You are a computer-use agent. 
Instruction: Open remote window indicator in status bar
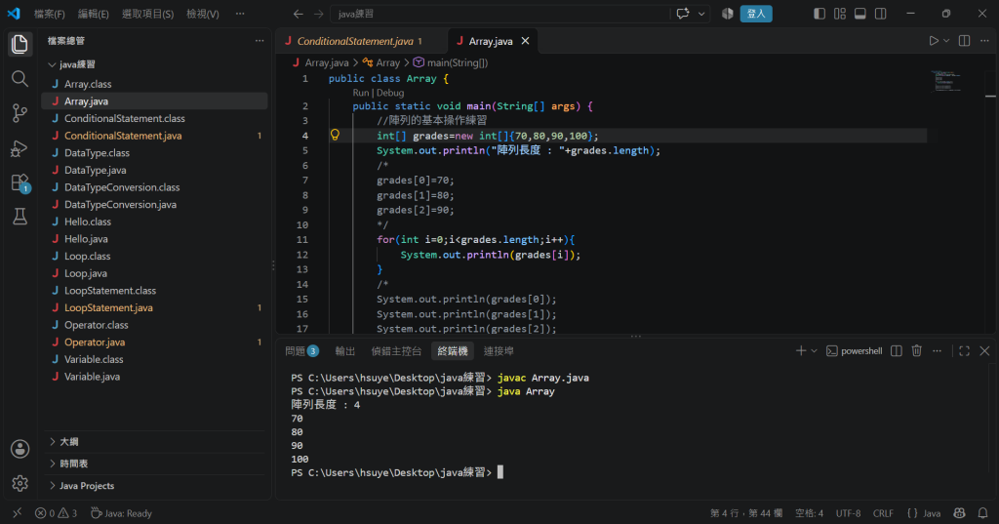18,513
